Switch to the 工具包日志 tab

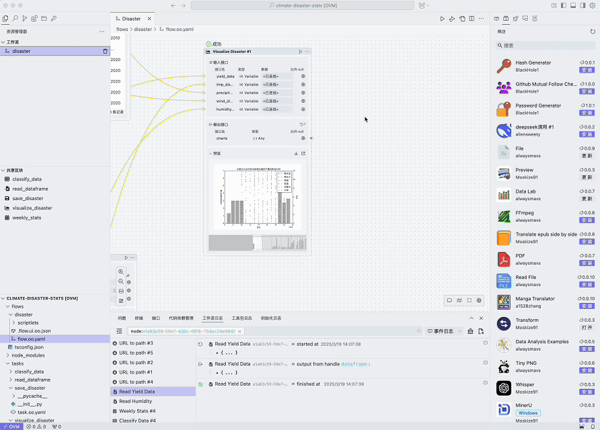[x=241, y=318]
